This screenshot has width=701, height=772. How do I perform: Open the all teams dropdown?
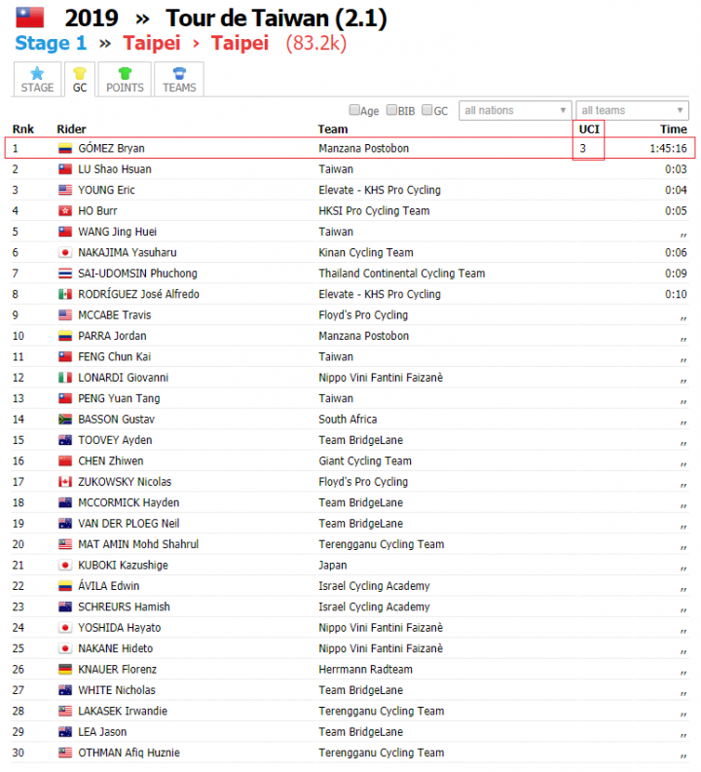(x=632, y=110)
